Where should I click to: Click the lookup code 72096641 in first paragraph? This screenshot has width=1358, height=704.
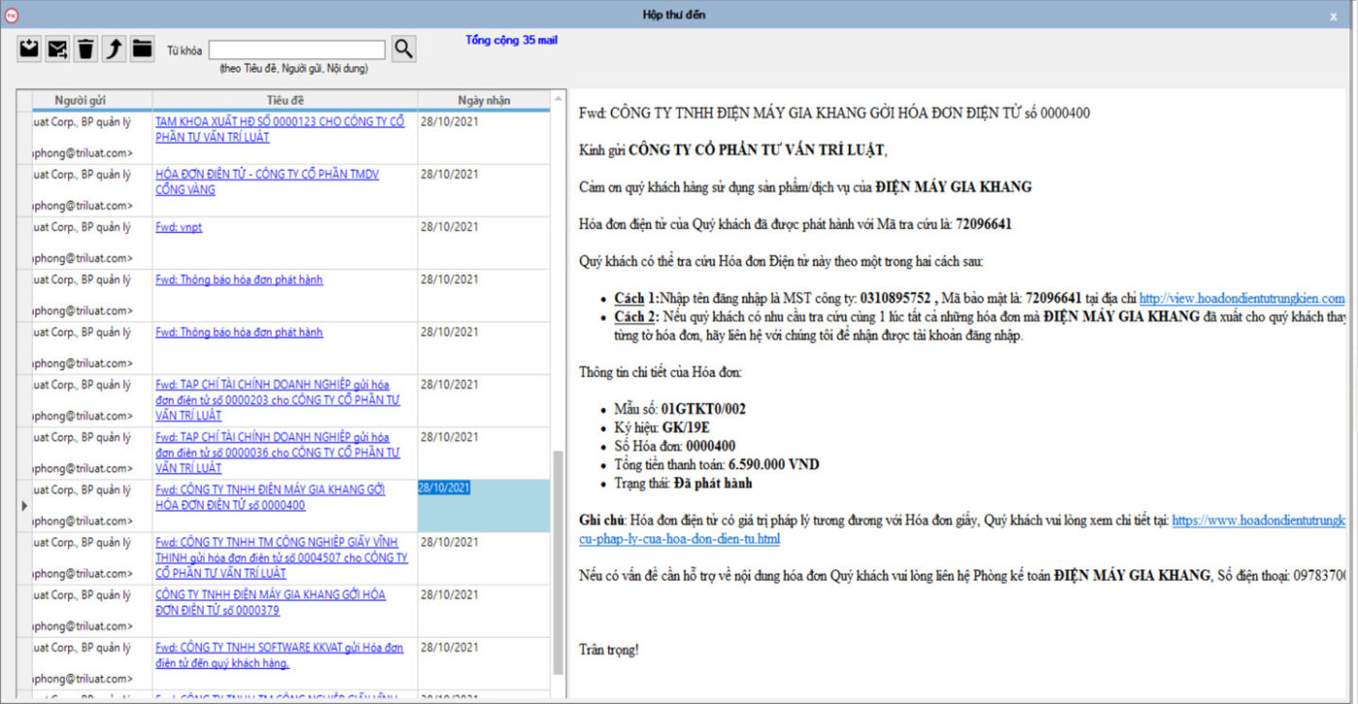pos(984,224)
